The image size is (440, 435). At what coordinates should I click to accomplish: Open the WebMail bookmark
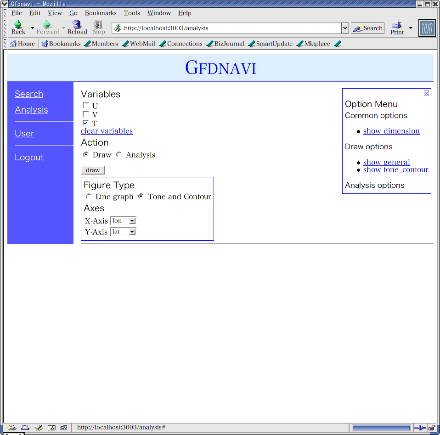pos(139,44)
